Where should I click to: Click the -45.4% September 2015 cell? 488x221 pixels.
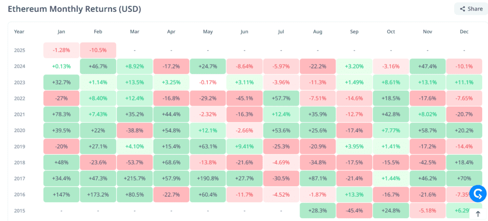pyautogui.click(x=355, y=210)
